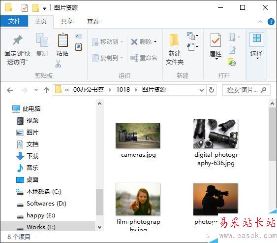Expand the Select dropdown arrow

pyautogui.click(x=257, y=58)
